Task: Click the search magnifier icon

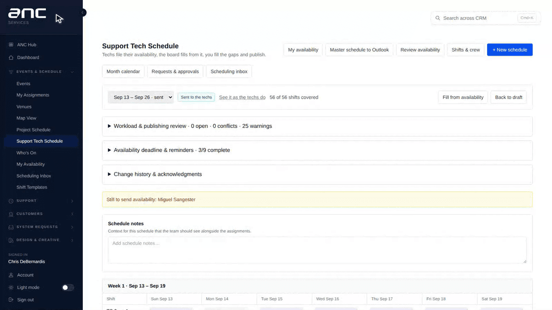Action: click(438, 18)
